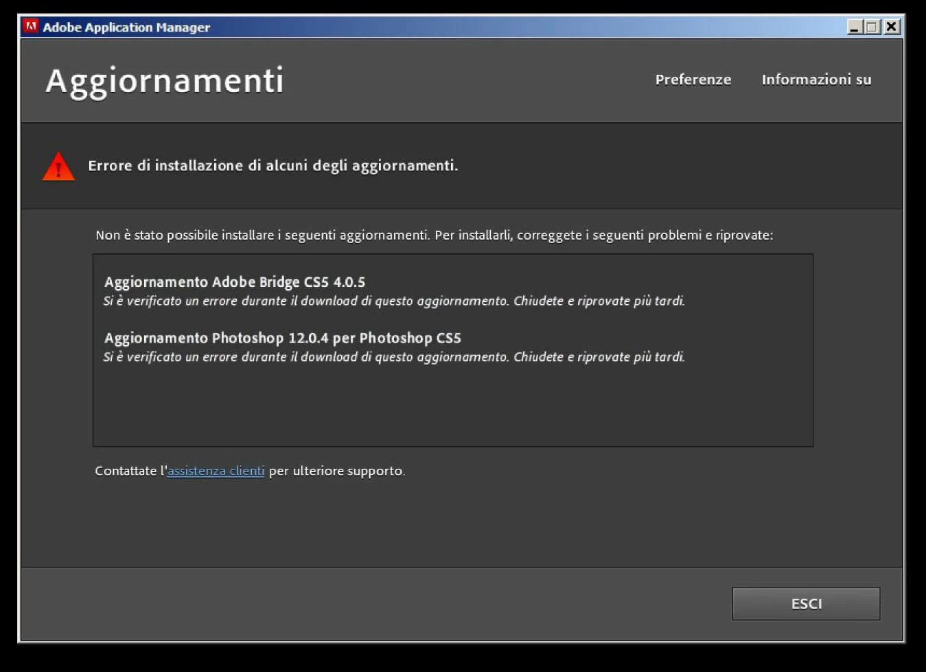Image resolution: width=926 pixels, height=672 pixels.
Task: Select 'Aggiornamento Adobe Bridge CS5 4.0.5' entry
Action: (235, 282)
